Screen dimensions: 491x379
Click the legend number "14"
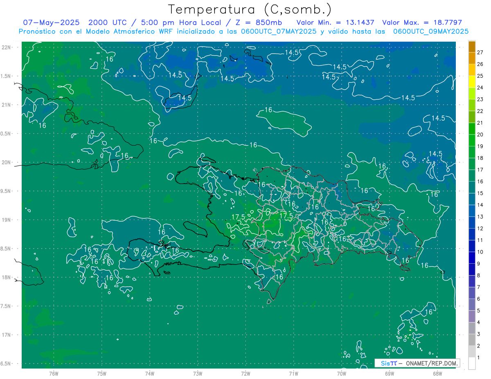pos(480,205)
